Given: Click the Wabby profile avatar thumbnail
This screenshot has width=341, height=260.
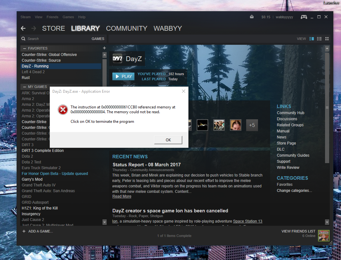Looking at the screenshot, I should 324,235.
